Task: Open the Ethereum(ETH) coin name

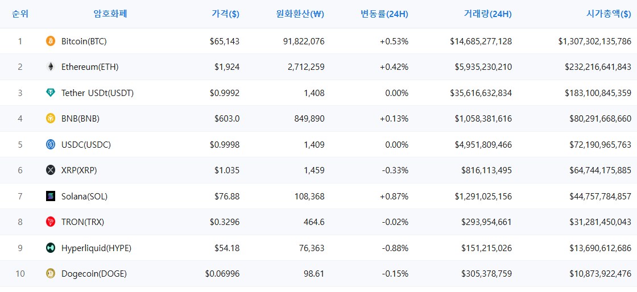Action: pyautogui.click(x=90, y=67)
